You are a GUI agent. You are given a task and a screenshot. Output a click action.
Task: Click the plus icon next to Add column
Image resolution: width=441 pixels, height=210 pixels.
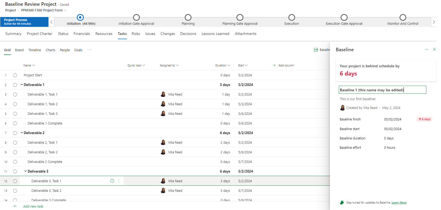[274, 65]
